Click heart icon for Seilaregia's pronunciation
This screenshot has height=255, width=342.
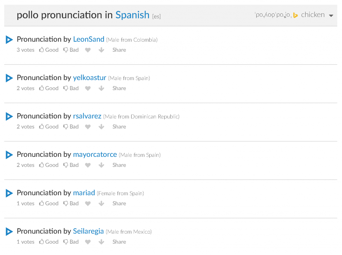click(88, 242)
